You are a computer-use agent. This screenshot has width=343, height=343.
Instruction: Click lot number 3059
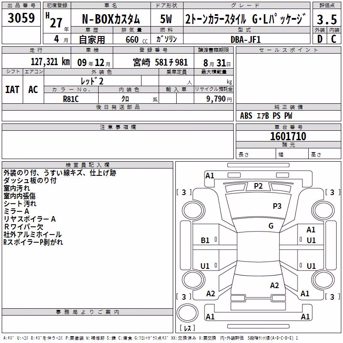tap(21, 18)
